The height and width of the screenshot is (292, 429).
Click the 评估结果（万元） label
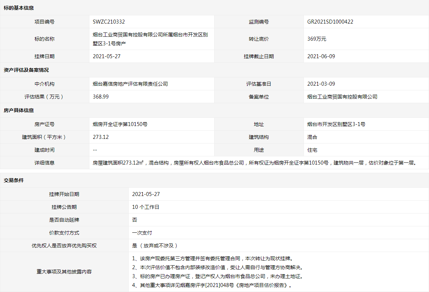pyautogui.click(x=45, y=97)
